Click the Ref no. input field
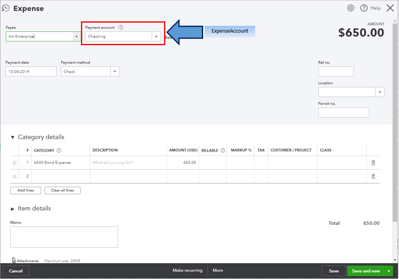 [x=336, y=71]
